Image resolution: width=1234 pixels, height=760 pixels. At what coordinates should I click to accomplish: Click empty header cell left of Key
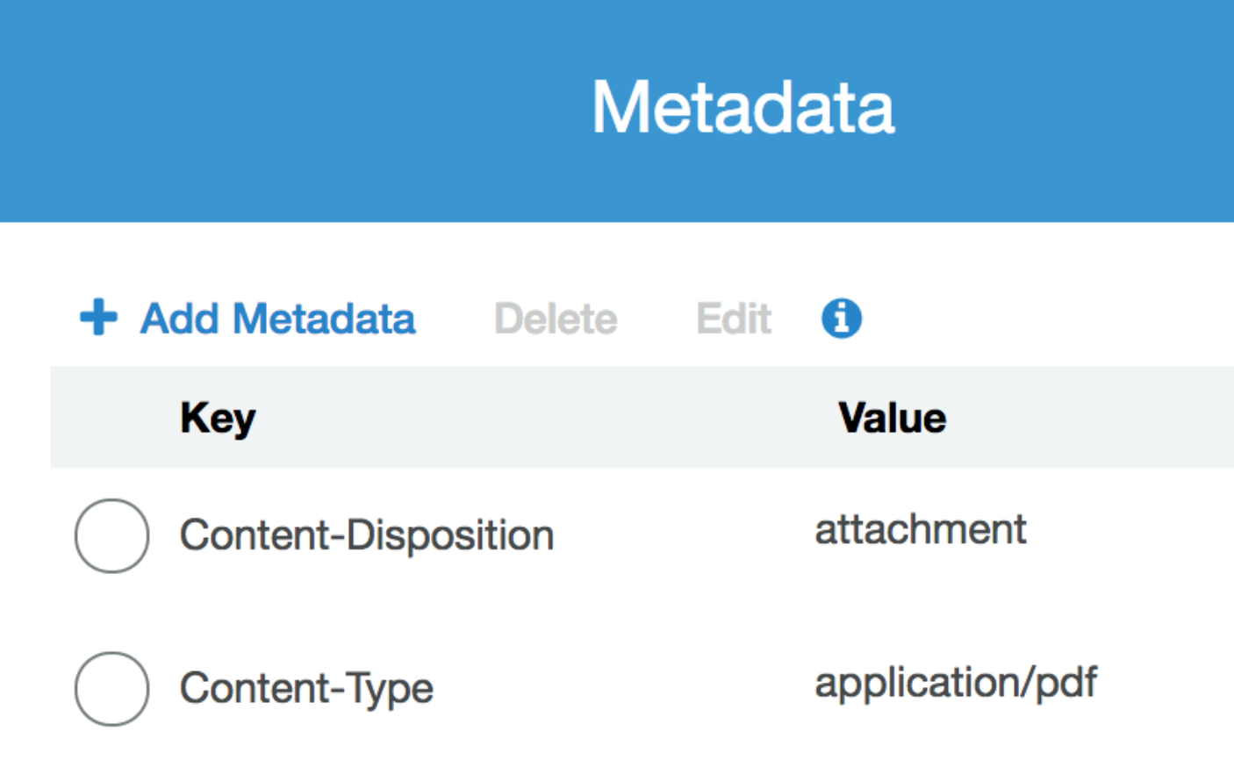[x=111, y=418]
